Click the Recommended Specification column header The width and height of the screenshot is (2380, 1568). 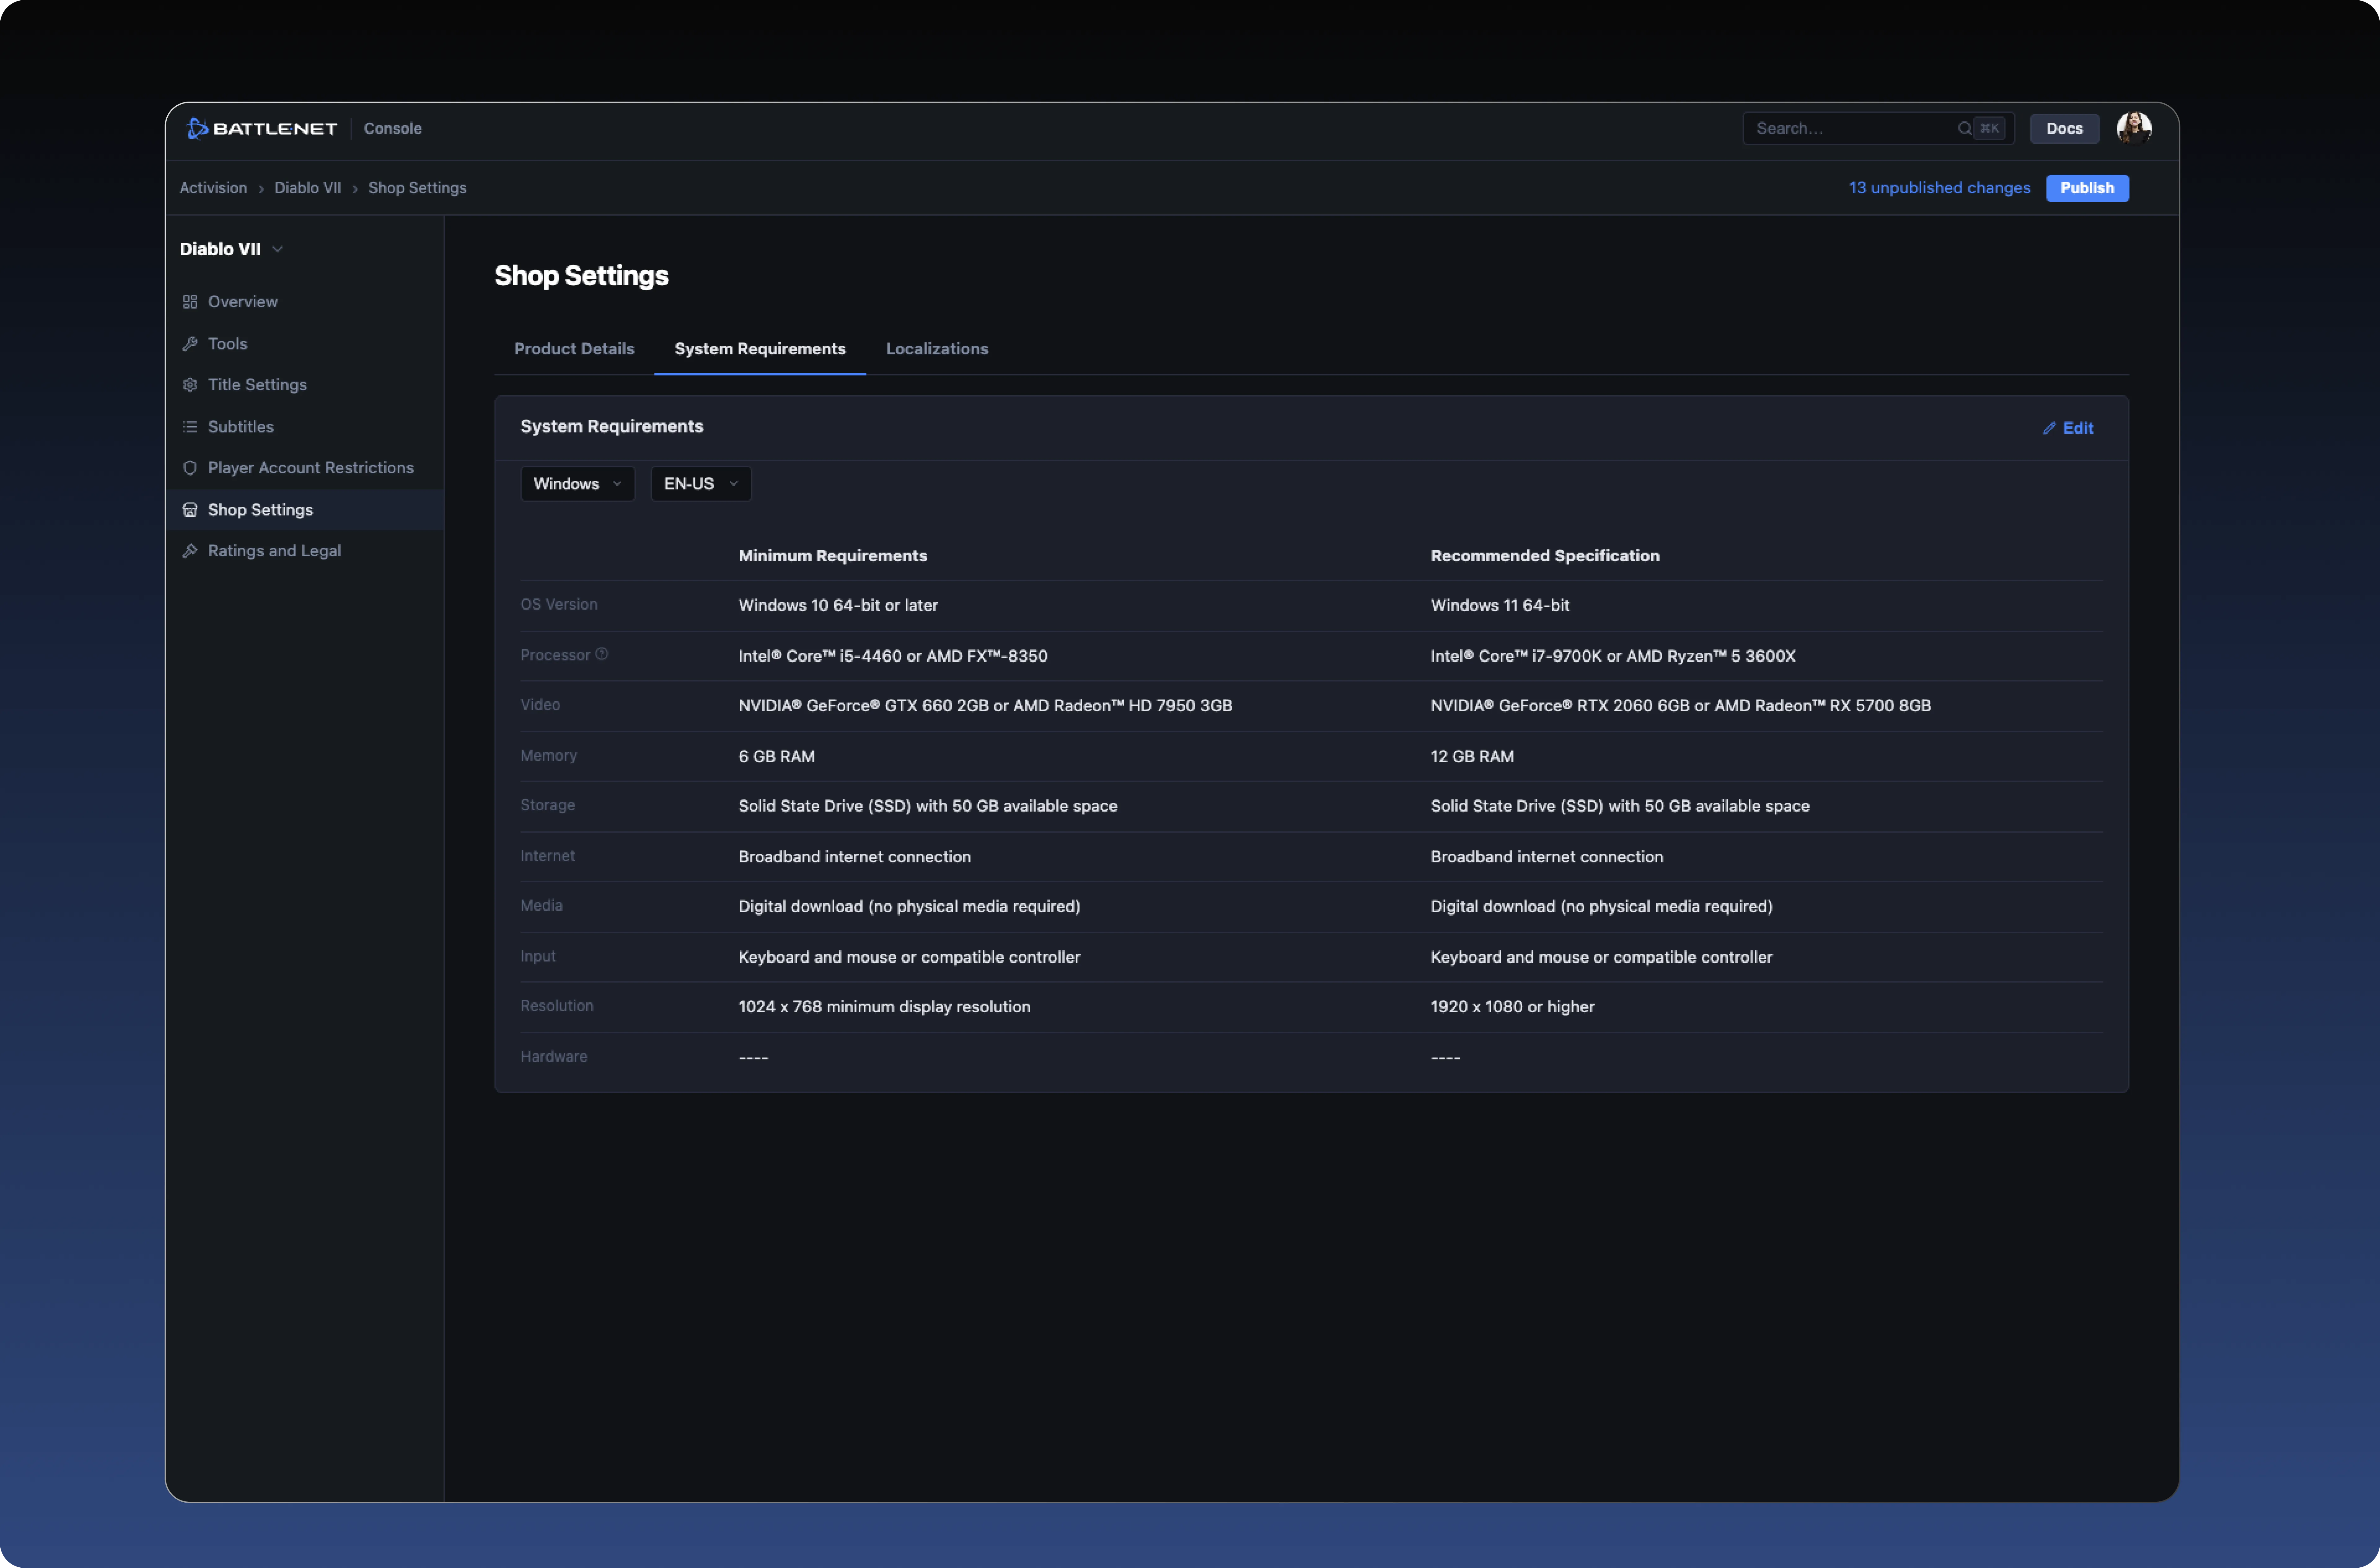point(1545,556)
